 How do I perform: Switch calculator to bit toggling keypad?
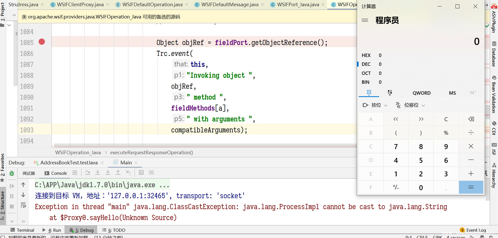tap(390, 93)
